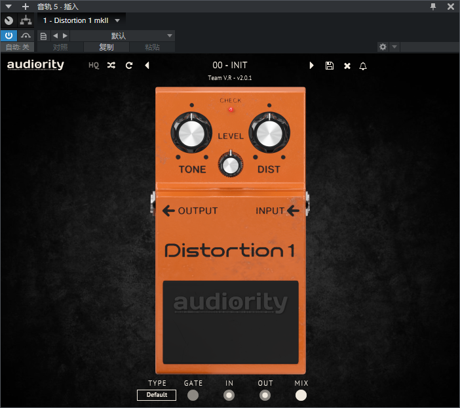
Task: Click the DIST knob
Action: (x=269, y=133)
